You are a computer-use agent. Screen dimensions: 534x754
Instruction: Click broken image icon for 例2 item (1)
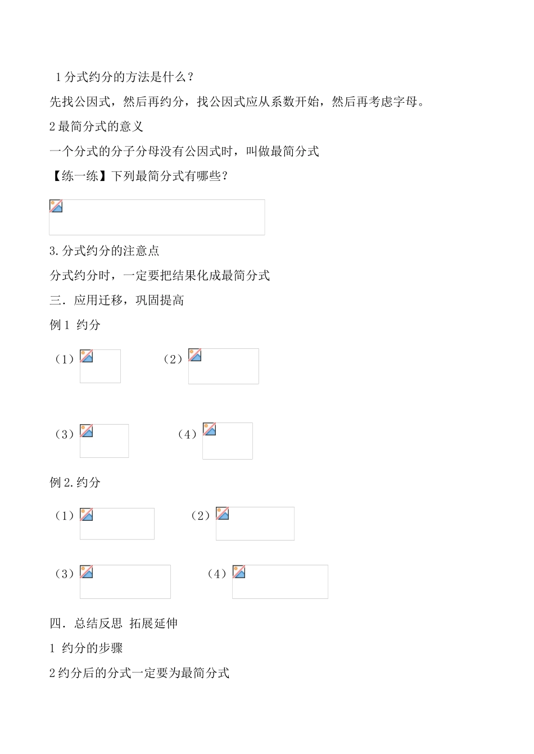87,515
